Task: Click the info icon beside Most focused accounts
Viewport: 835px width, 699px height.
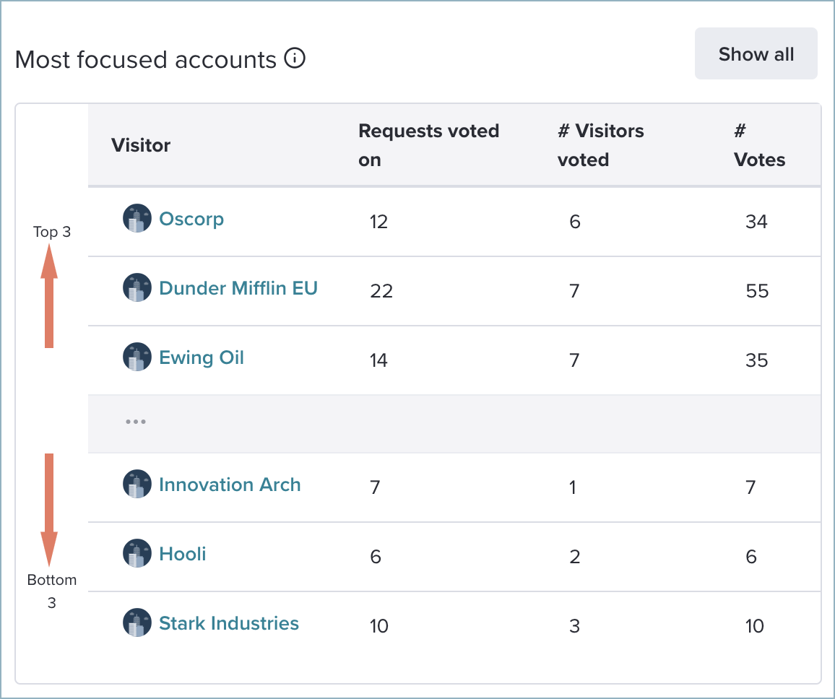Action: [295, 58]
